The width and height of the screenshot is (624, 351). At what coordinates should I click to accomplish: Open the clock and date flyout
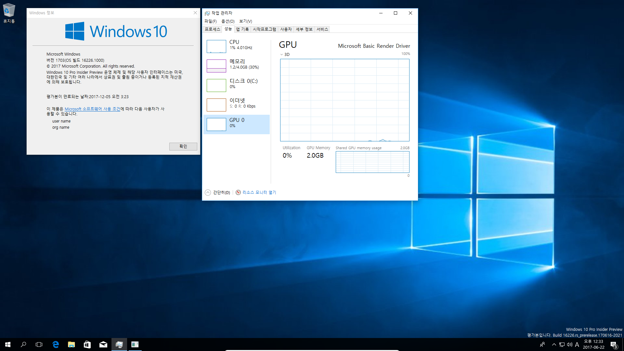[x=593, y=344]
